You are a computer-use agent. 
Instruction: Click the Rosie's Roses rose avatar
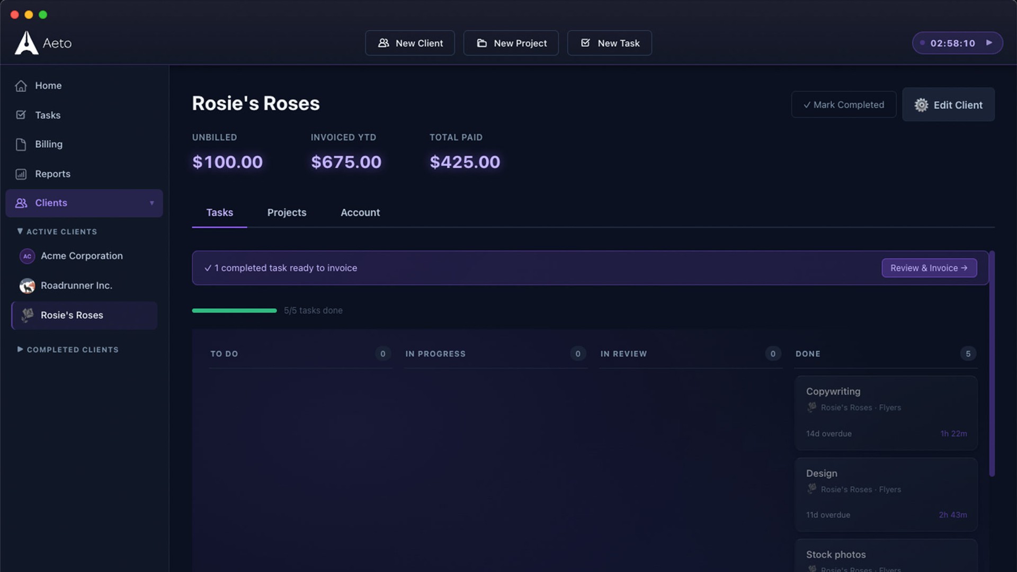coord(27,315)
